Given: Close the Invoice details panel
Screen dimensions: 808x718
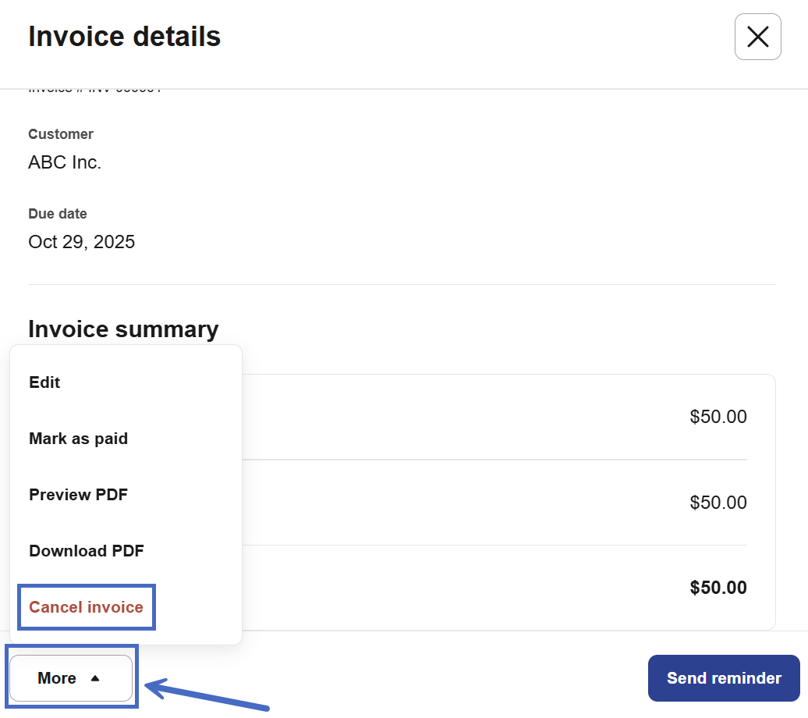Looking at the screenshot, I should click(757, 37).
